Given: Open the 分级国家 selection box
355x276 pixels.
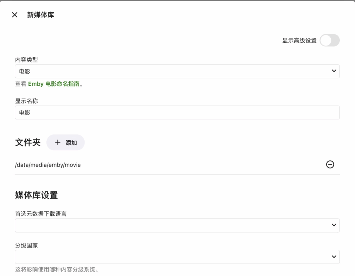Looking at the screenshot, I should [x=173, y=257].
